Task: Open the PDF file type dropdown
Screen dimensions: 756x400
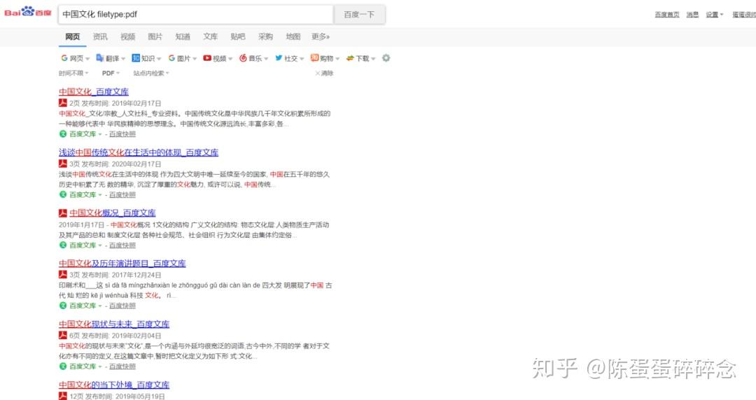Action: click(111, 73)
